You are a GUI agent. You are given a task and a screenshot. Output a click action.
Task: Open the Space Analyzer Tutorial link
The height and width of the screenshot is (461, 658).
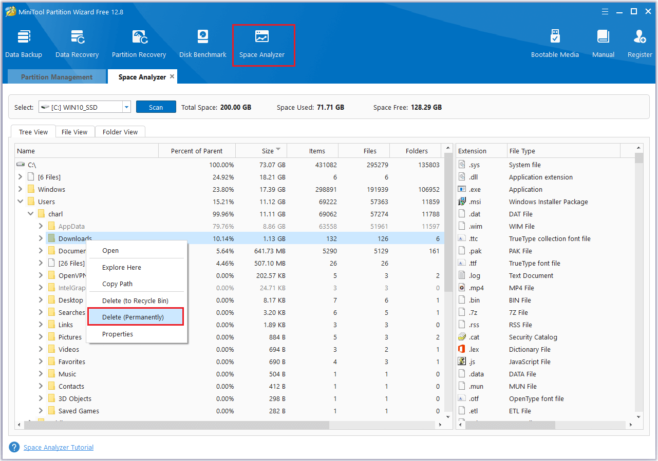(59, 447)
